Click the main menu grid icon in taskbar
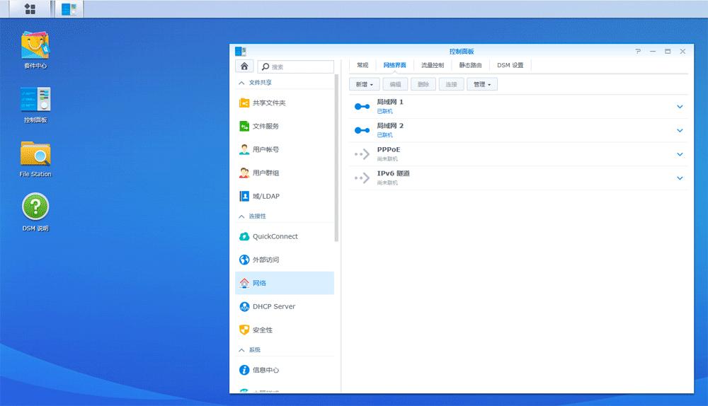 pyautogui.click(x=30, y=9)
